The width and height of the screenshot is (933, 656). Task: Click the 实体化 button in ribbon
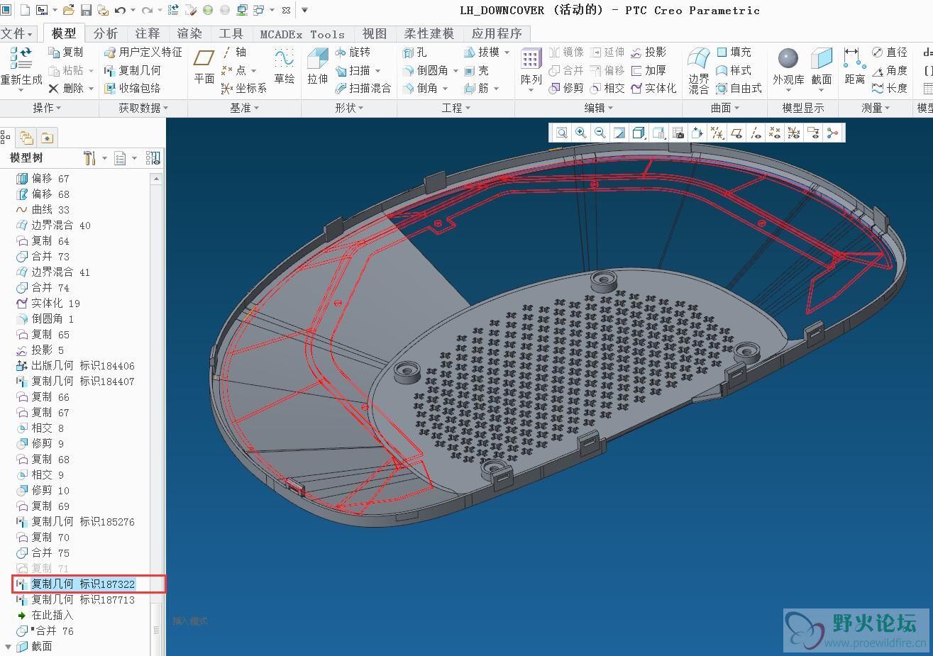pyautogui.click(x=653, y=88)
